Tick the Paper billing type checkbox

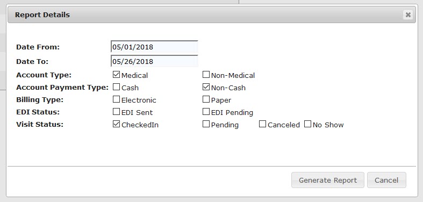click(x=206, y=99)
